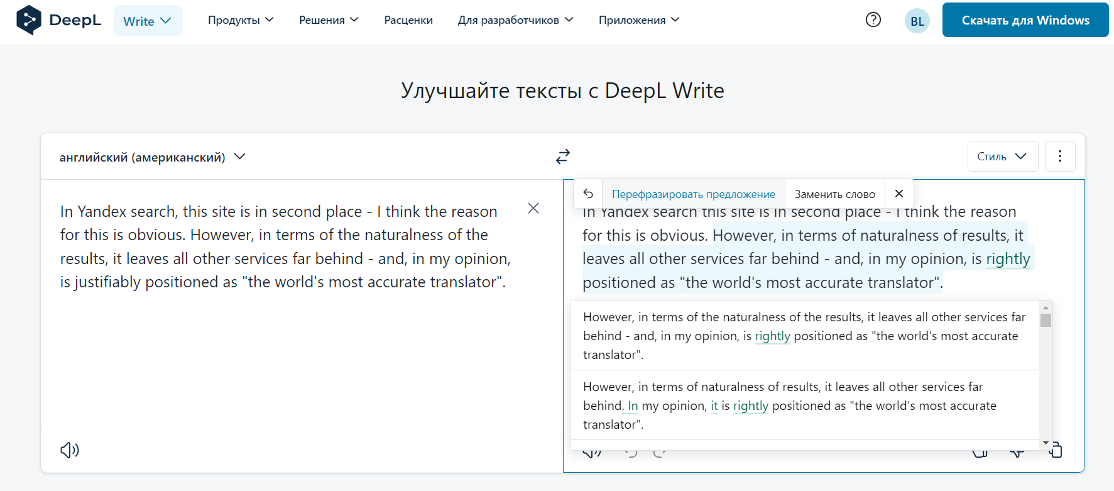This screenshot has width=1114, height=491.
Task: Click the DeepL logo
Action: click(58, 20)
